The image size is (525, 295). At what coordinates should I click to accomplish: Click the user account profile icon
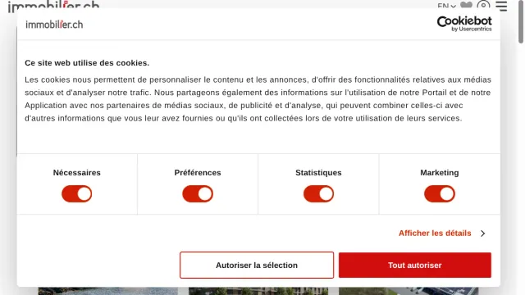[x=483, y=5]
